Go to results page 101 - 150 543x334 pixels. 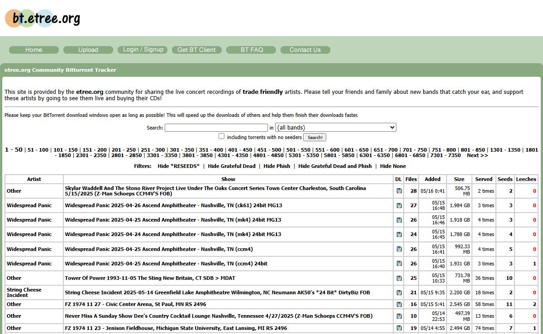click(66, 150)
